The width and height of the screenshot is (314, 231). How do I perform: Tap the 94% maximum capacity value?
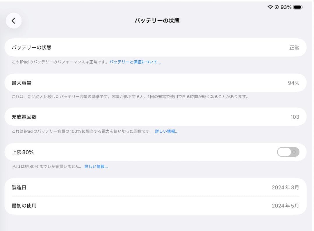click(294, 83)
